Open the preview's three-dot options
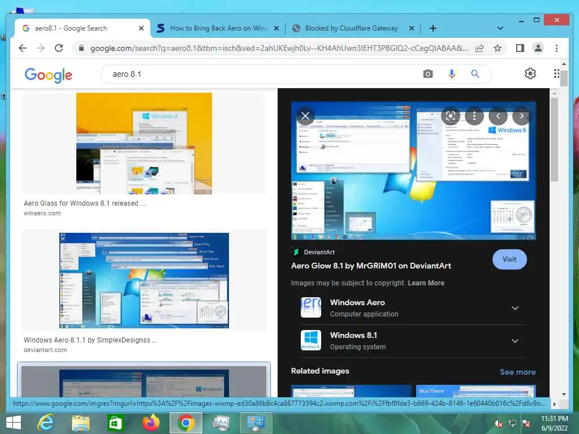 pos(474,116)
